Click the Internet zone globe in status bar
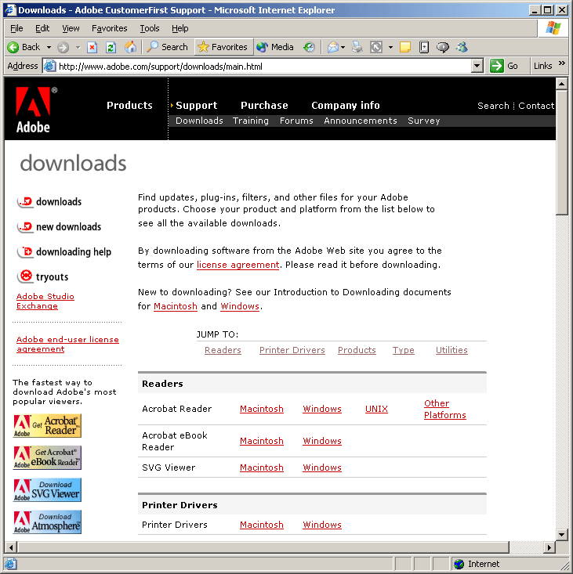The height and width of the screenshot is (574, 573). click(x=459, y=564)
